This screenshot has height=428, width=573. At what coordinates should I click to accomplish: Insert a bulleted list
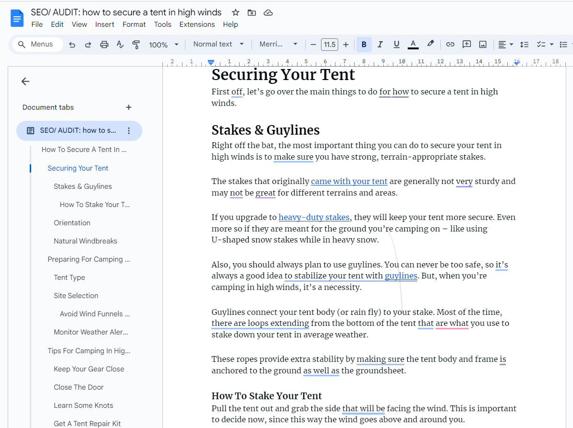563,45
